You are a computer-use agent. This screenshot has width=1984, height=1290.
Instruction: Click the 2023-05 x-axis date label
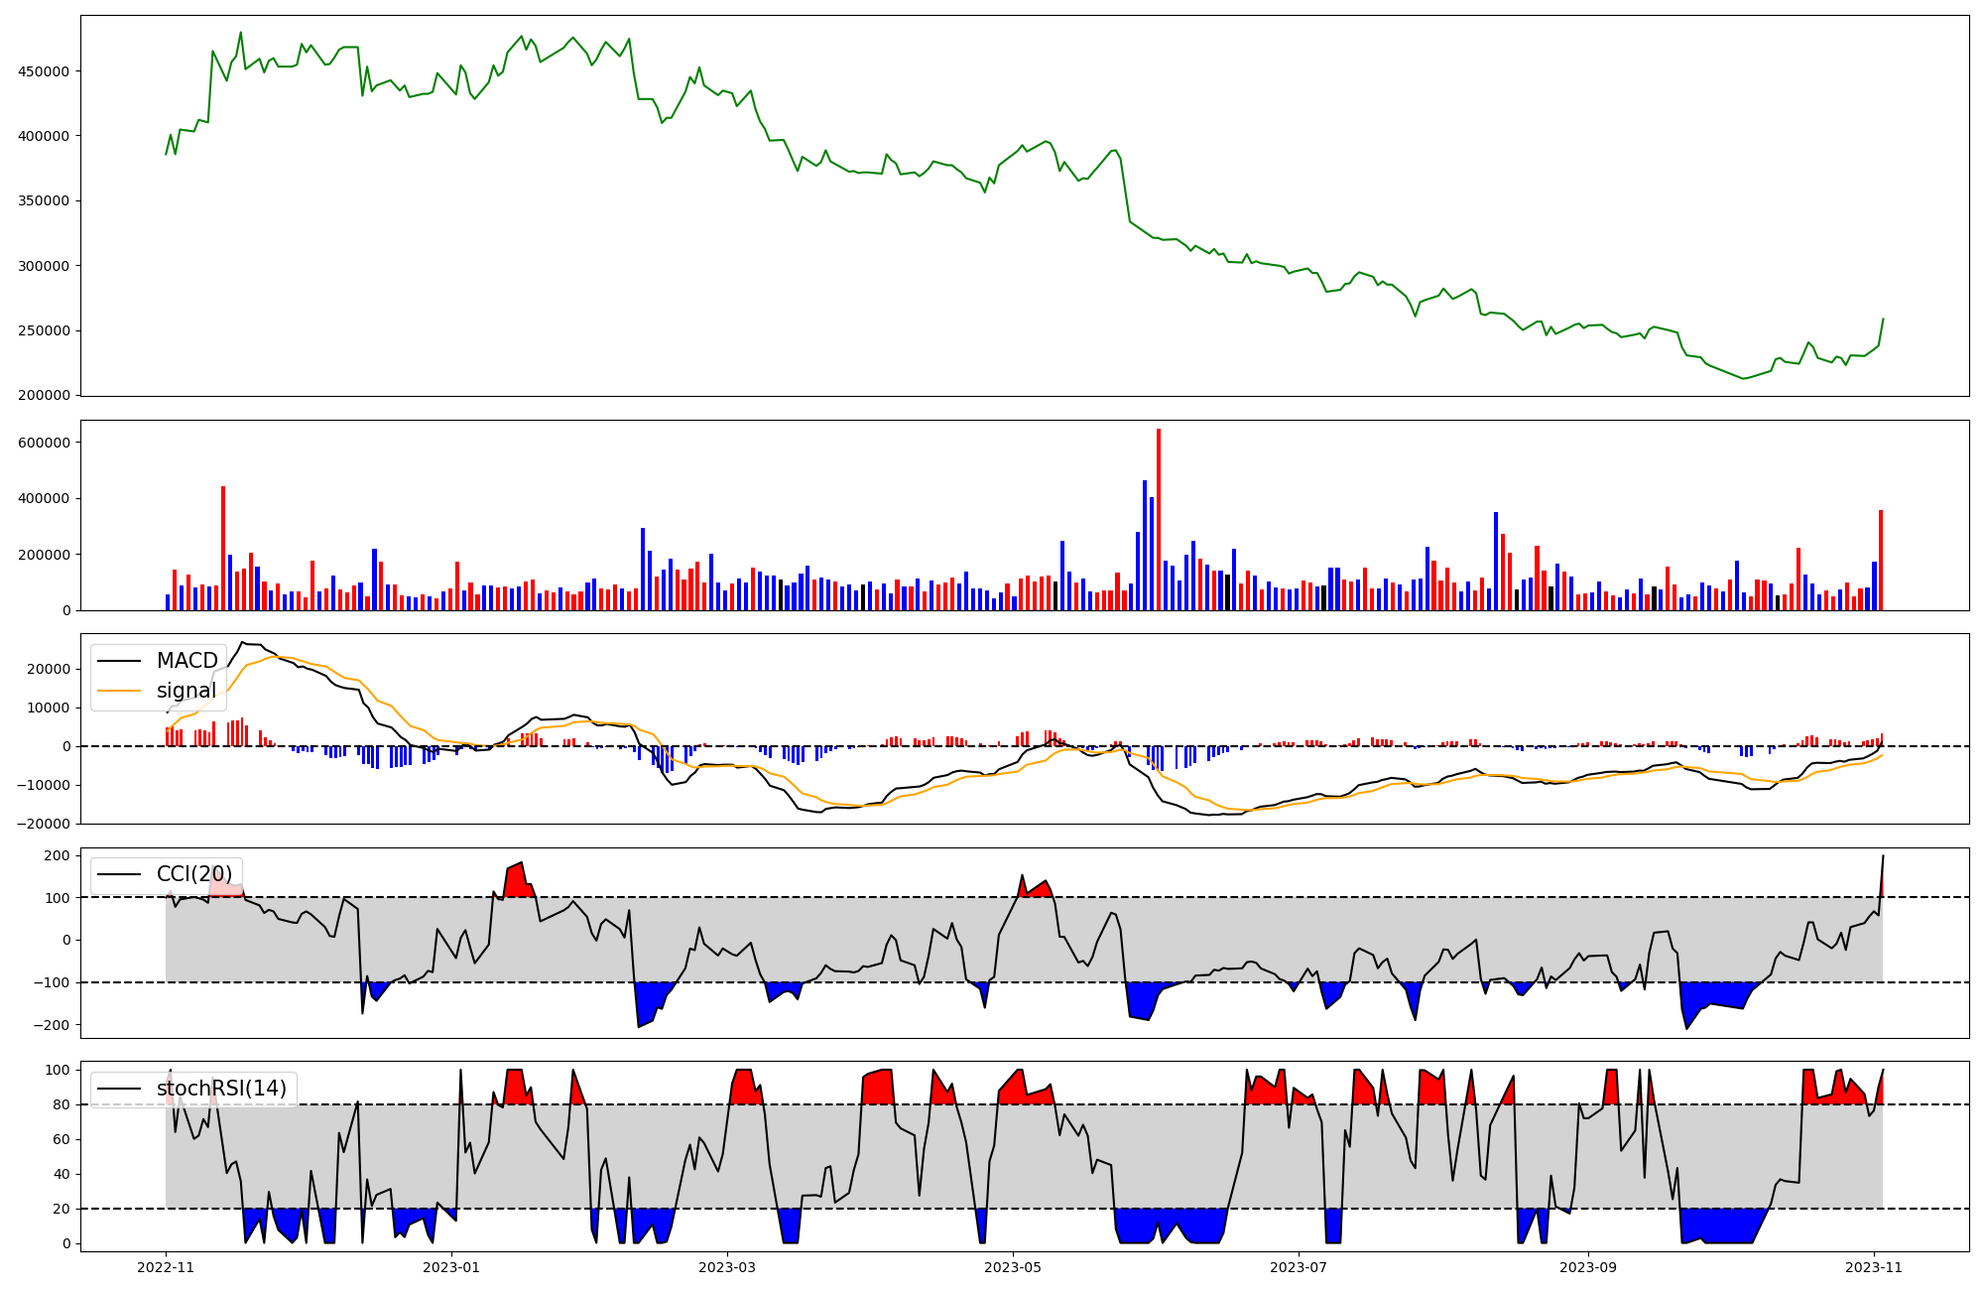tap(1013, 1267)
